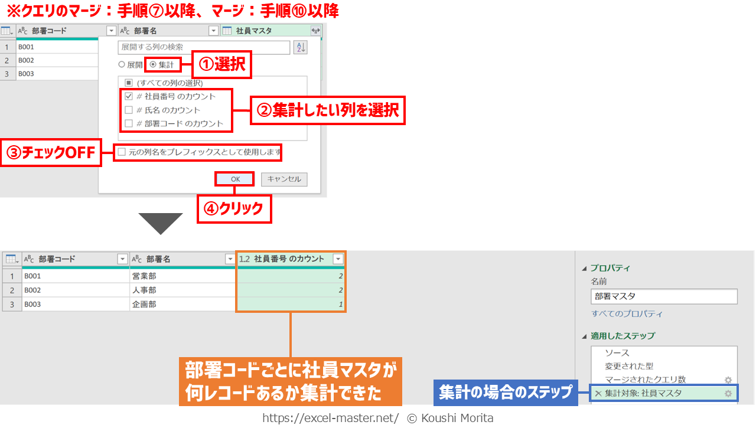Select the 変更された型 step

[x=628, y=367]
